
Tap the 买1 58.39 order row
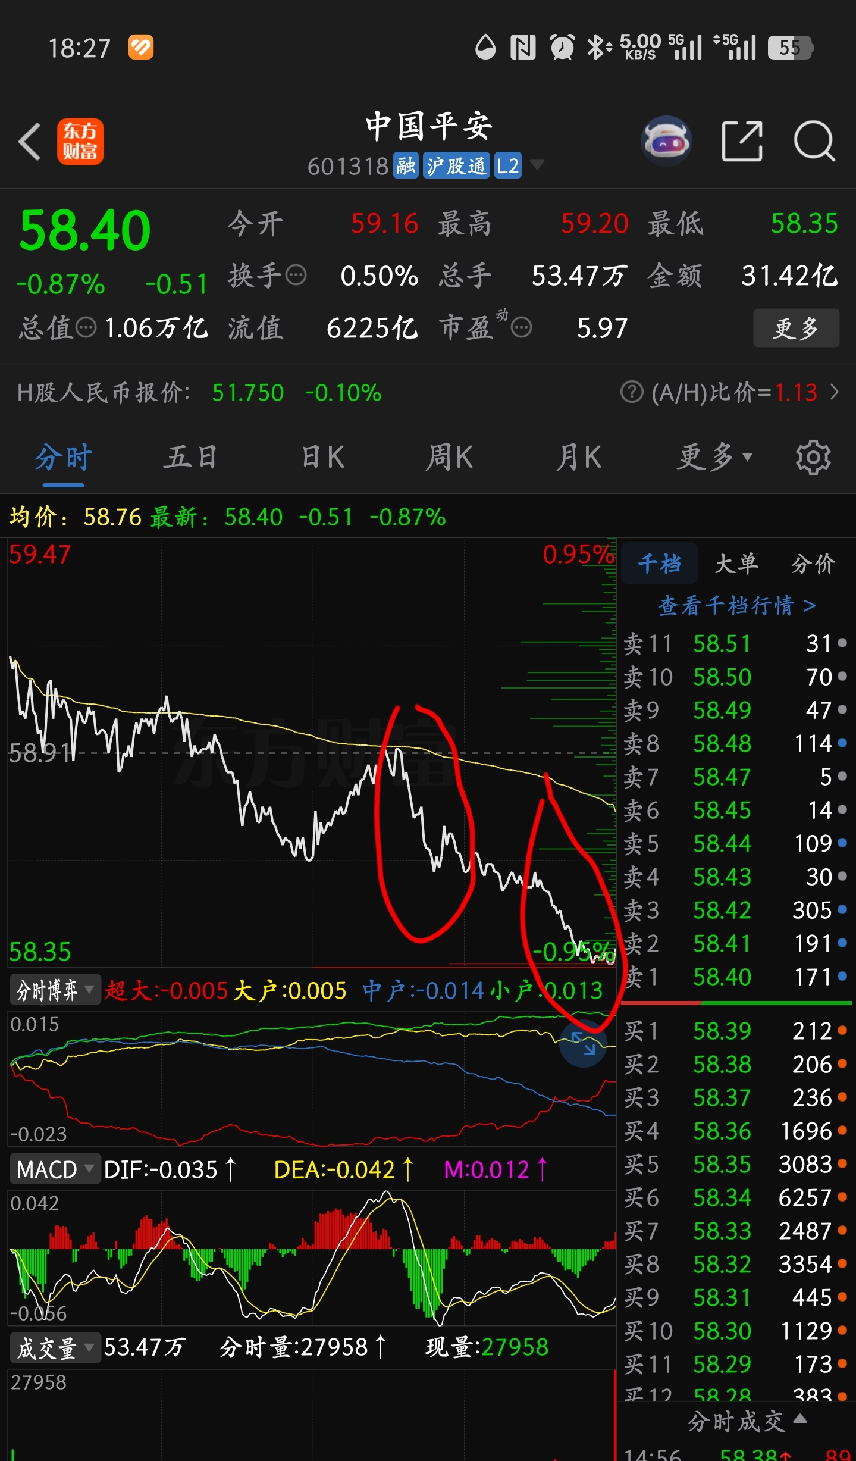click(736, 1031)
